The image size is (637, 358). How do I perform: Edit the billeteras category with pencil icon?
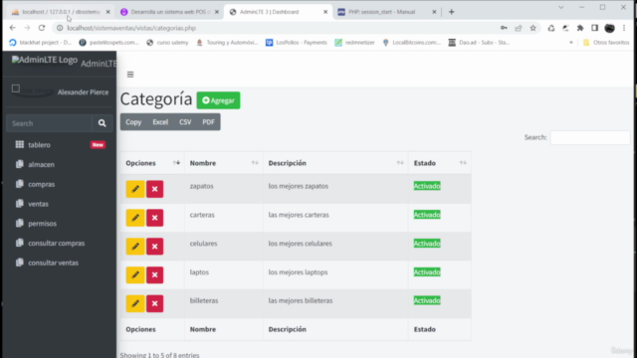click(x=135, y=303)
